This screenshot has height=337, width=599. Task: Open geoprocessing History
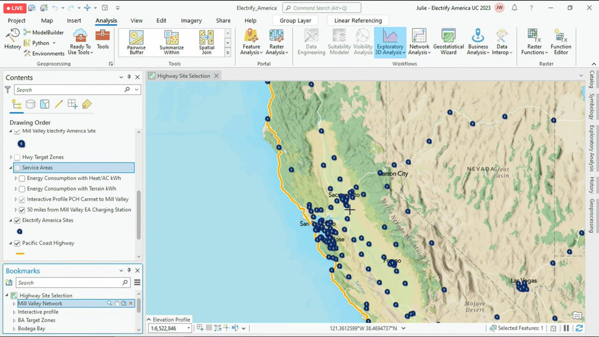point(12,39)
